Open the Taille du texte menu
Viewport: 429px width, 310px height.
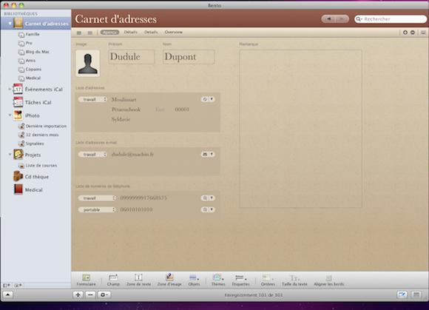click(x=294, y=280)
